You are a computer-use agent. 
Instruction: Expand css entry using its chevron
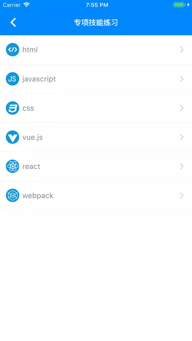point(181,108)
